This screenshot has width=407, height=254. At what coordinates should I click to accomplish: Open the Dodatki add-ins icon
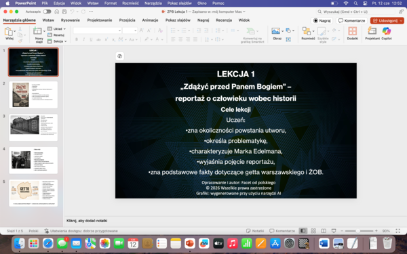(x=352, y=31)
